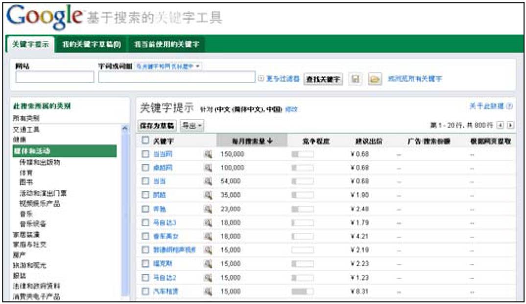The width and height of the screenshot is (526, 304).
Task: Click the category list scrollbar up arrow
Action: 125,128
